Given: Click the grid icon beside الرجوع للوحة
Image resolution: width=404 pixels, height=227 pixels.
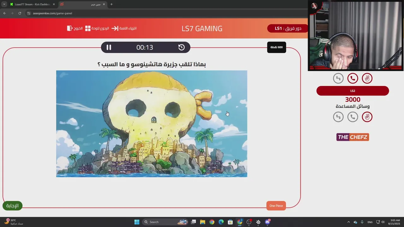Looking at the screenshot, I should tap(88, 28).
